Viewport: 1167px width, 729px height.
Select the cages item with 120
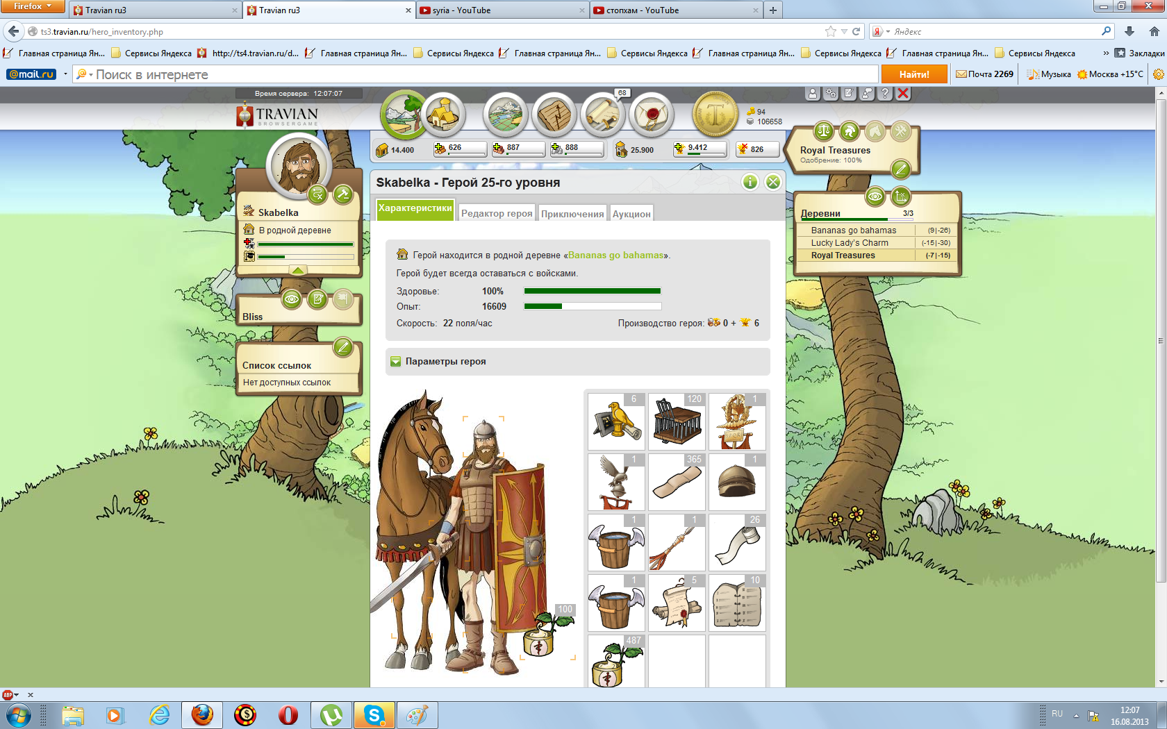tap(677, 421)
